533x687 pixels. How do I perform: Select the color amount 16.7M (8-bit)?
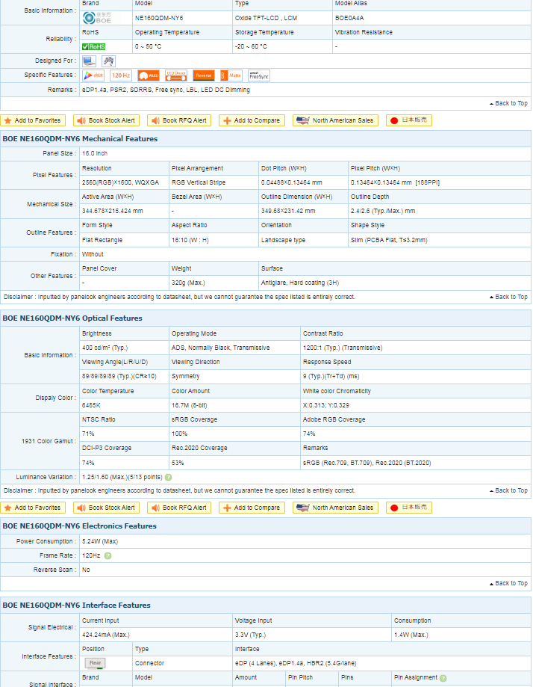coord(190,406)
